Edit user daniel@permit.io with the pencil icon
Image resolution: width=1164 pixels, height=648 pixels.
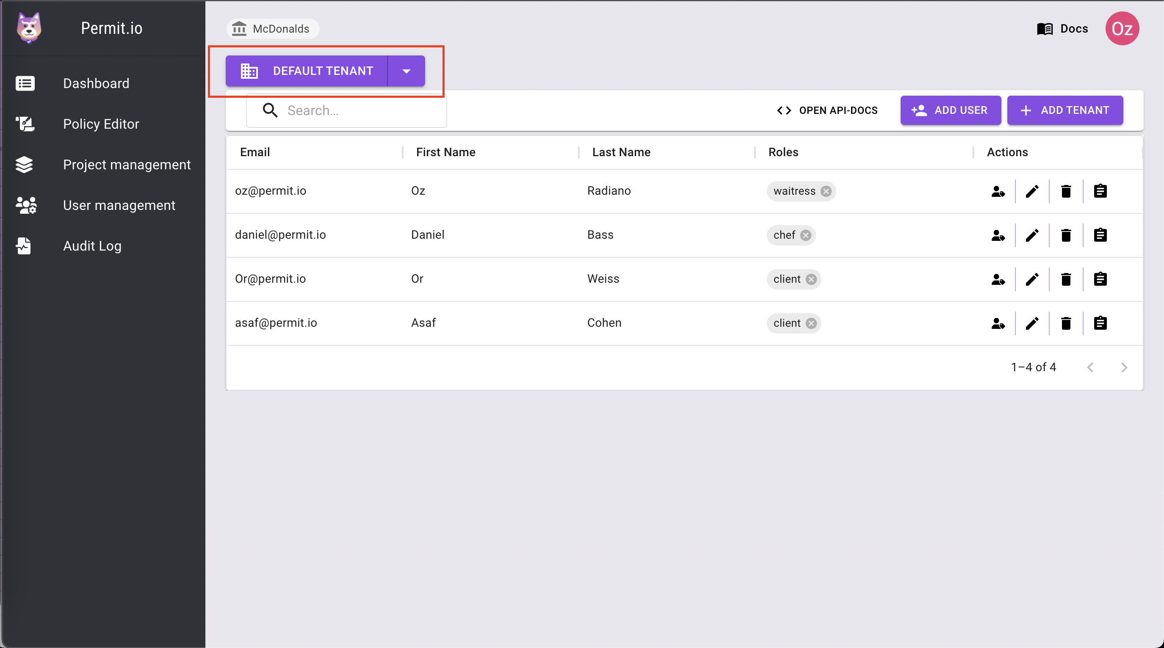[x=1032, y=235]
